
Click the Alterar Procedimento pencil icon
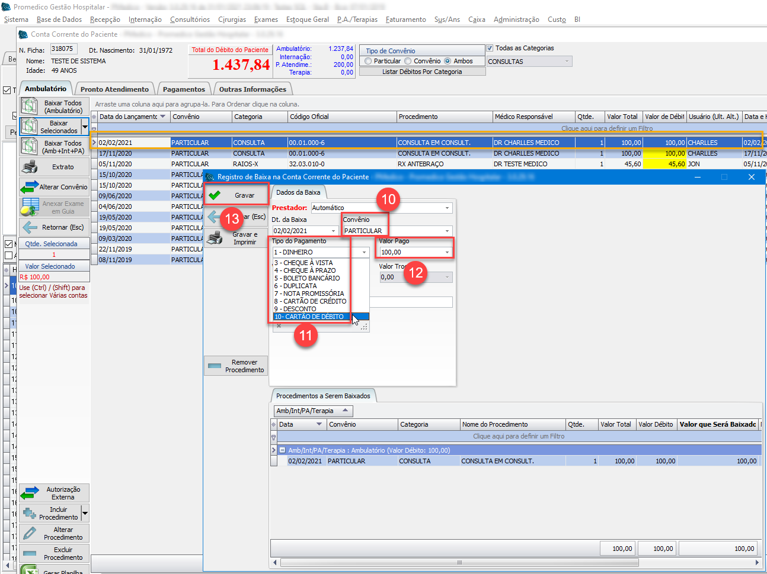coord(29,533)
